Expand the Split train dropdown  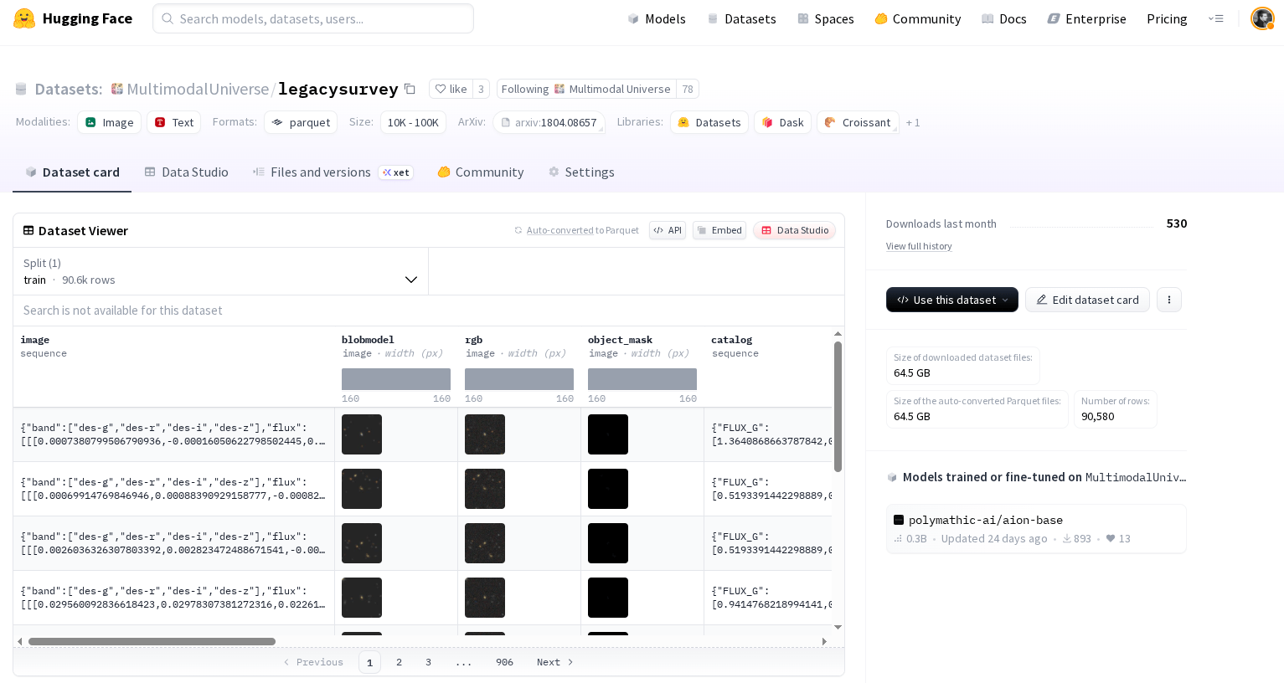[x=220, y=271]
